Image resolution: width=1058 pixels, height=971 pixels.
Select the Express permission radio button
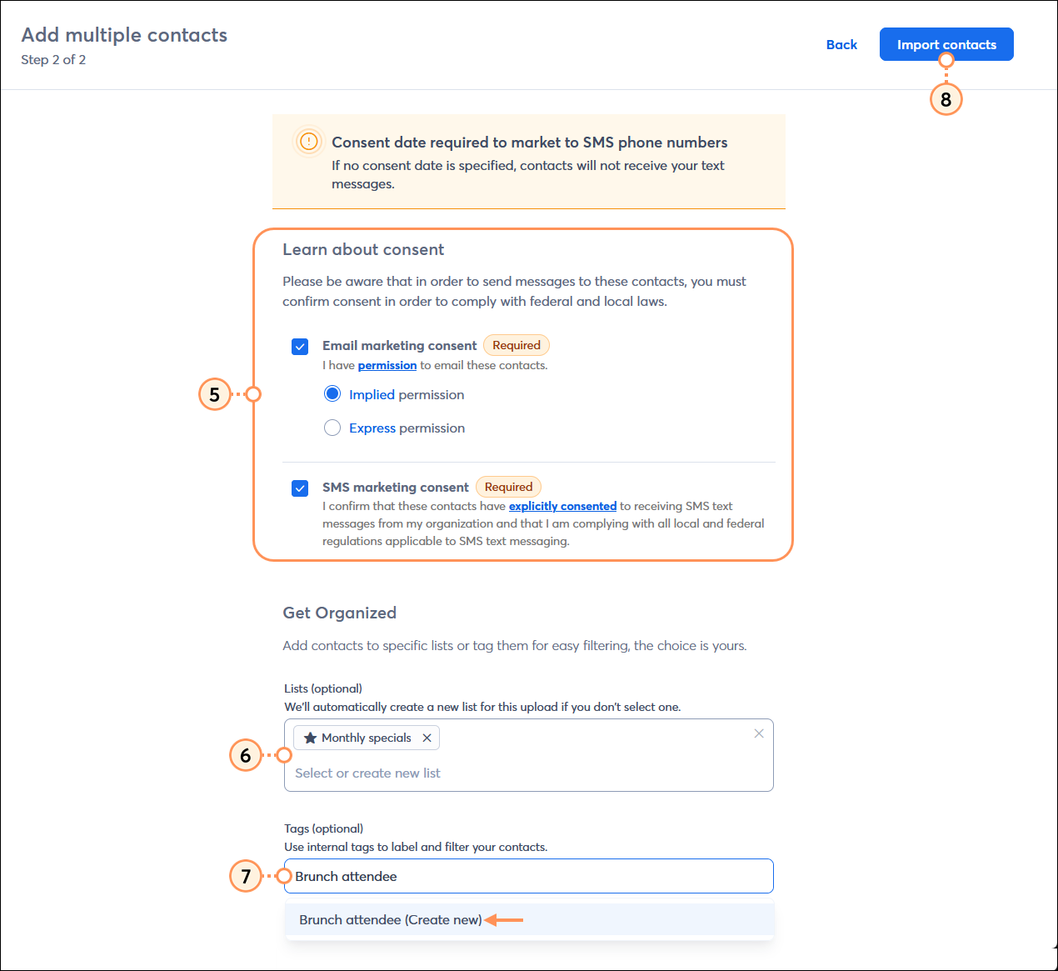332,427
